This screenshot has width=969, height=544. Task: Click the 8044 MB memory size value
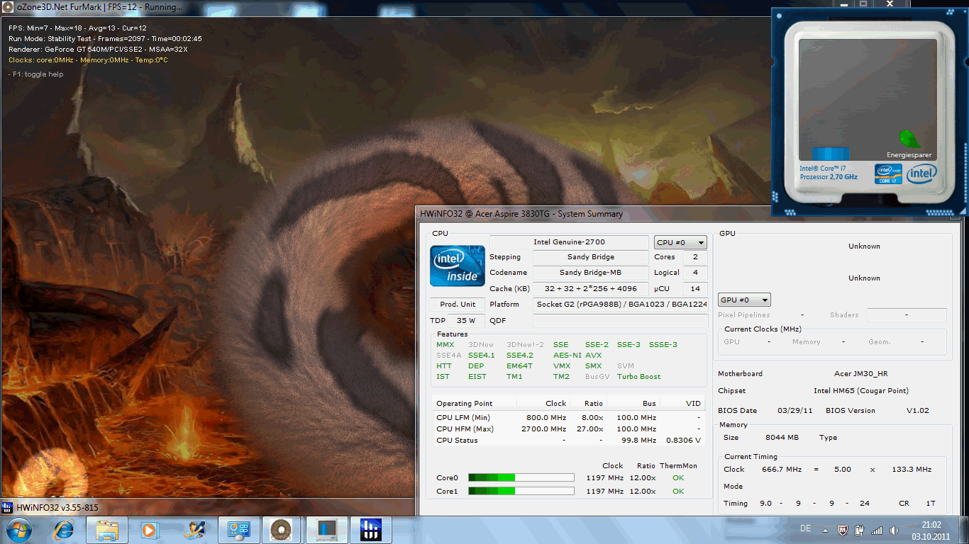782,437
